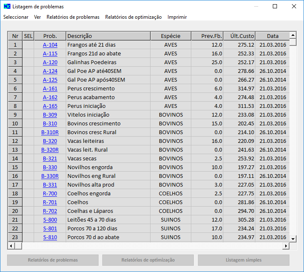Toggle SEL cell for row 20
Screen dimensions: 304x272
28,211
